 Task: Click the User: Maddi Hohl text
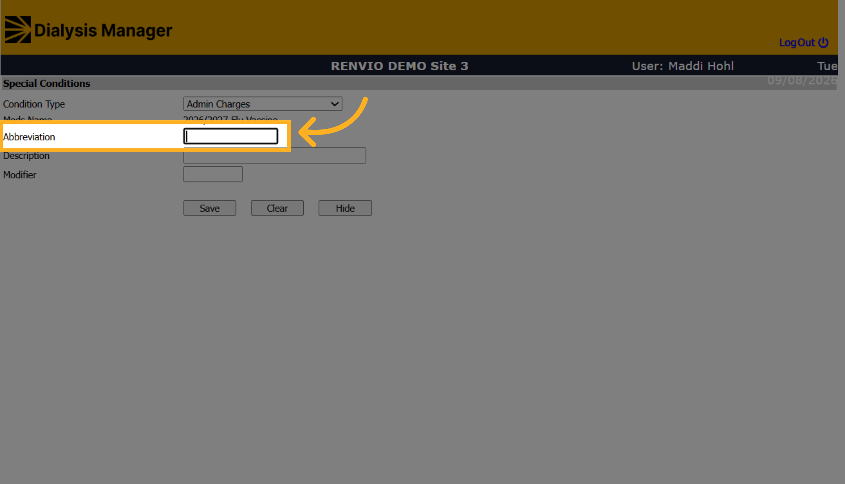pyautogui.click(x=683, y=66)
